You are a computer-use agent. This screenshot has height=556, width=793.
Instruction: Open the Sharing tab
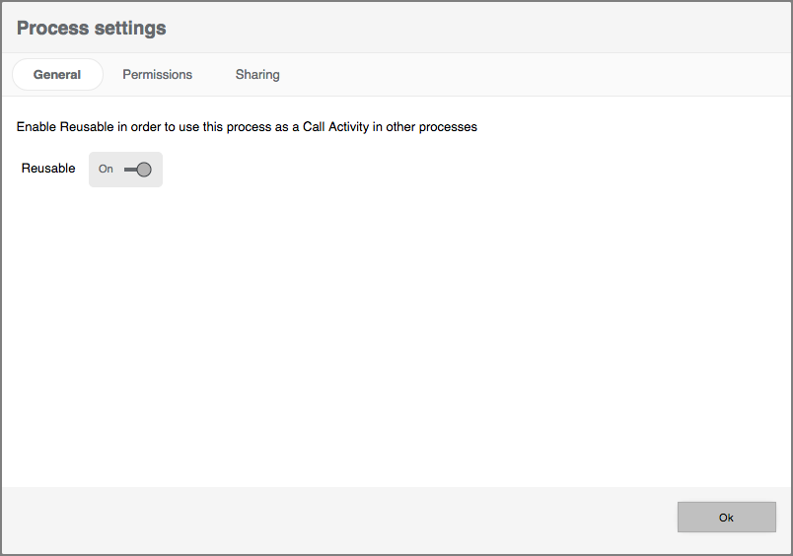coord(257,75)
